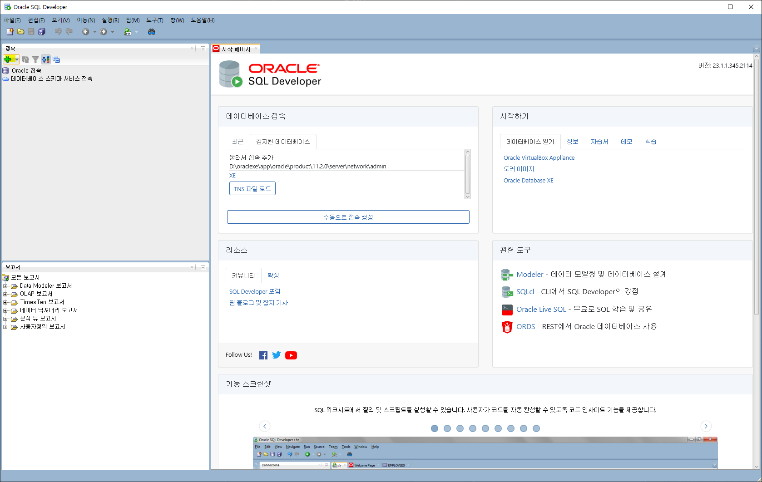The width and height of the screenshot is (762, 482).
Task: Expand the OLAP 보고서 node
Action: [5, 294]
